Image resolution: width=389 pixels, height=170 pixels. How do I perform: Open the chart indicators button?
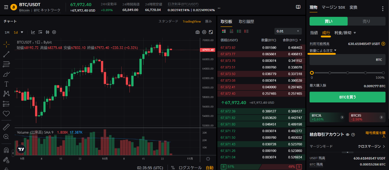click(x=33, y=32)
